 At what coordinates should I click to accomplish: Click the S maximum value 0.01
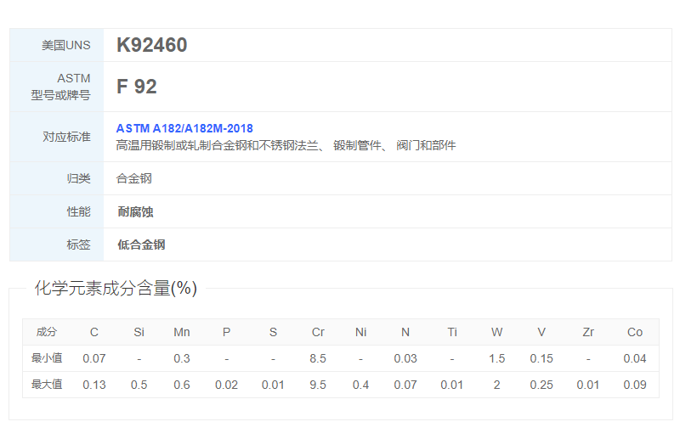[273, 385]
